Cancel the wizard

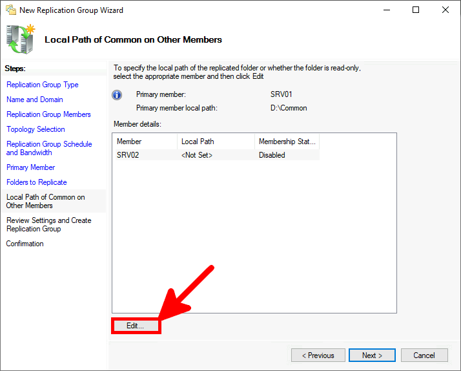click(x=424, y=355)
